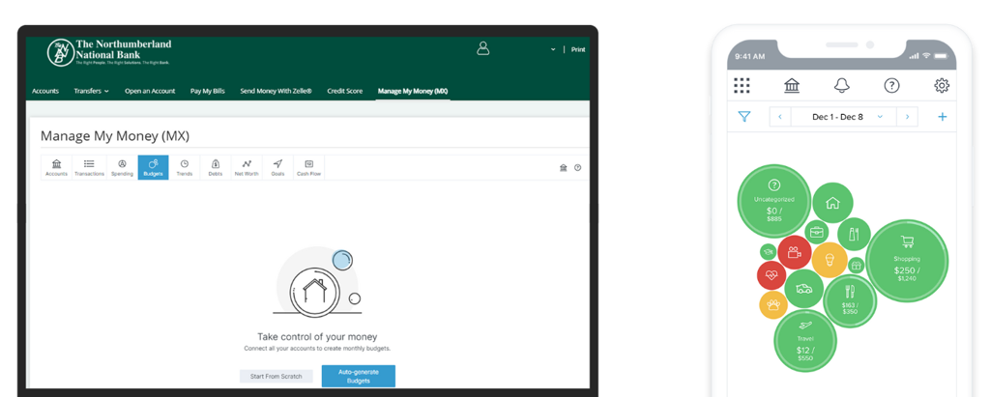Image resolution: width=990 pixels, height=397 pixels.
Task: Open the Trends clock icon tab
Action: pos(185,167)
